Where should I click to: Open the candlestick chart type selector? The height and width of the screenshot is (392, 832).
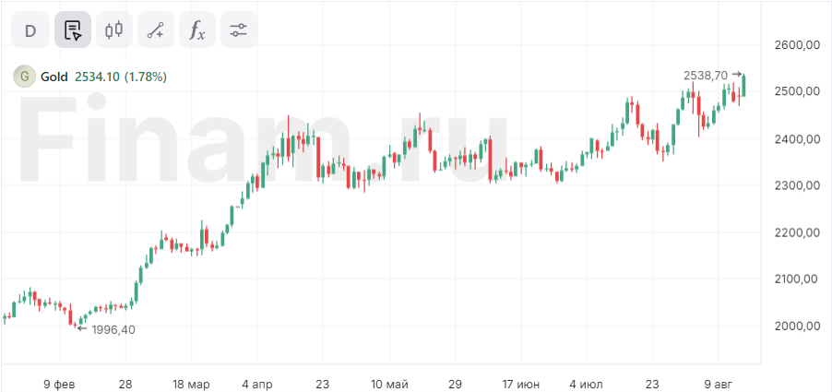pos(114,30)
